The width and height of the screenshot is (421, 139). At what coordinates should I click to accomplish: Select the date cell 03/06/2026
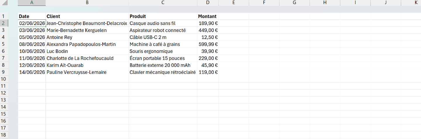pyautogui.click(x=32, y=30)
